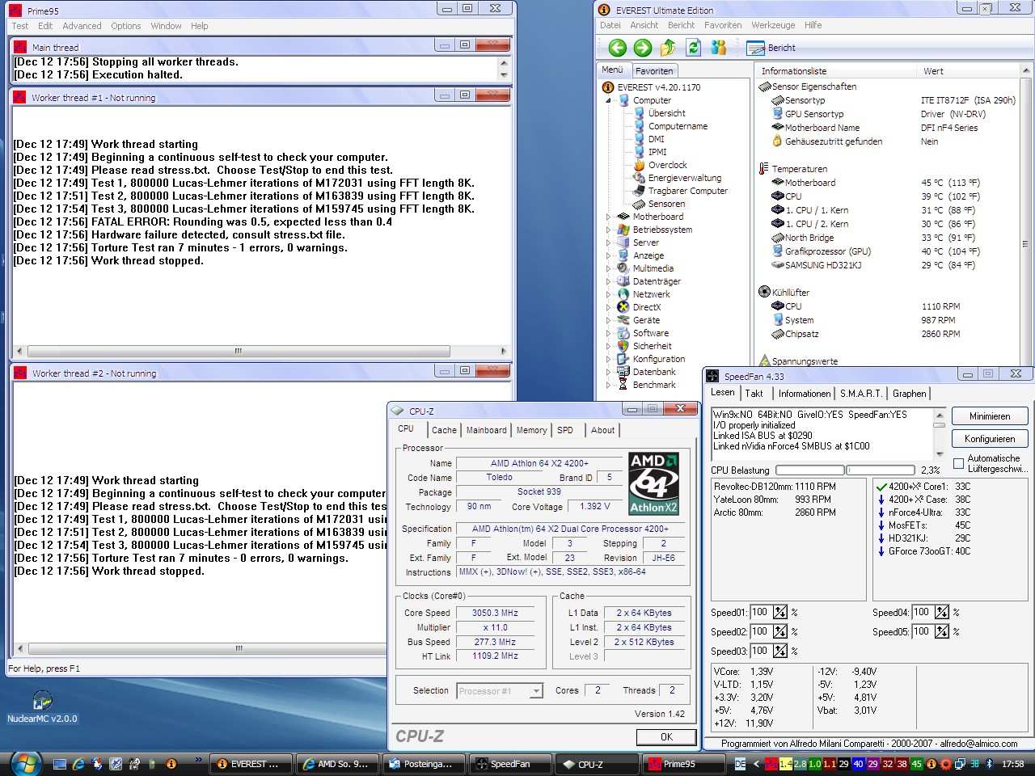Expand Datenträger node in EVEREST tree

pos(609,281)
